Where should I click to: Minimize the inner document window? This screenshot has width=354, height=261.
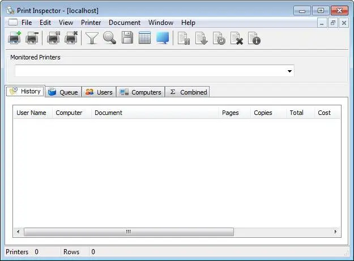coord(322,23)
